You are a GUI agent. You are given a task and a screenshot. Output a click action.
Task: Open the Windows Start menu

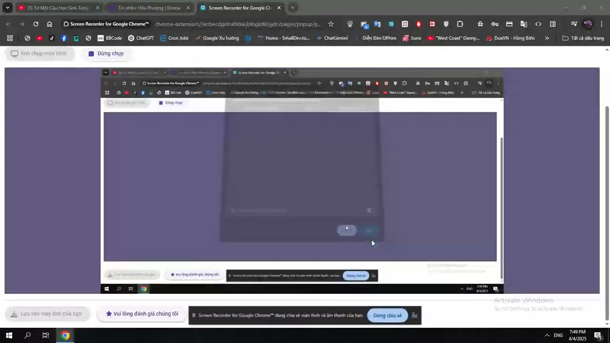coord(9,335)
